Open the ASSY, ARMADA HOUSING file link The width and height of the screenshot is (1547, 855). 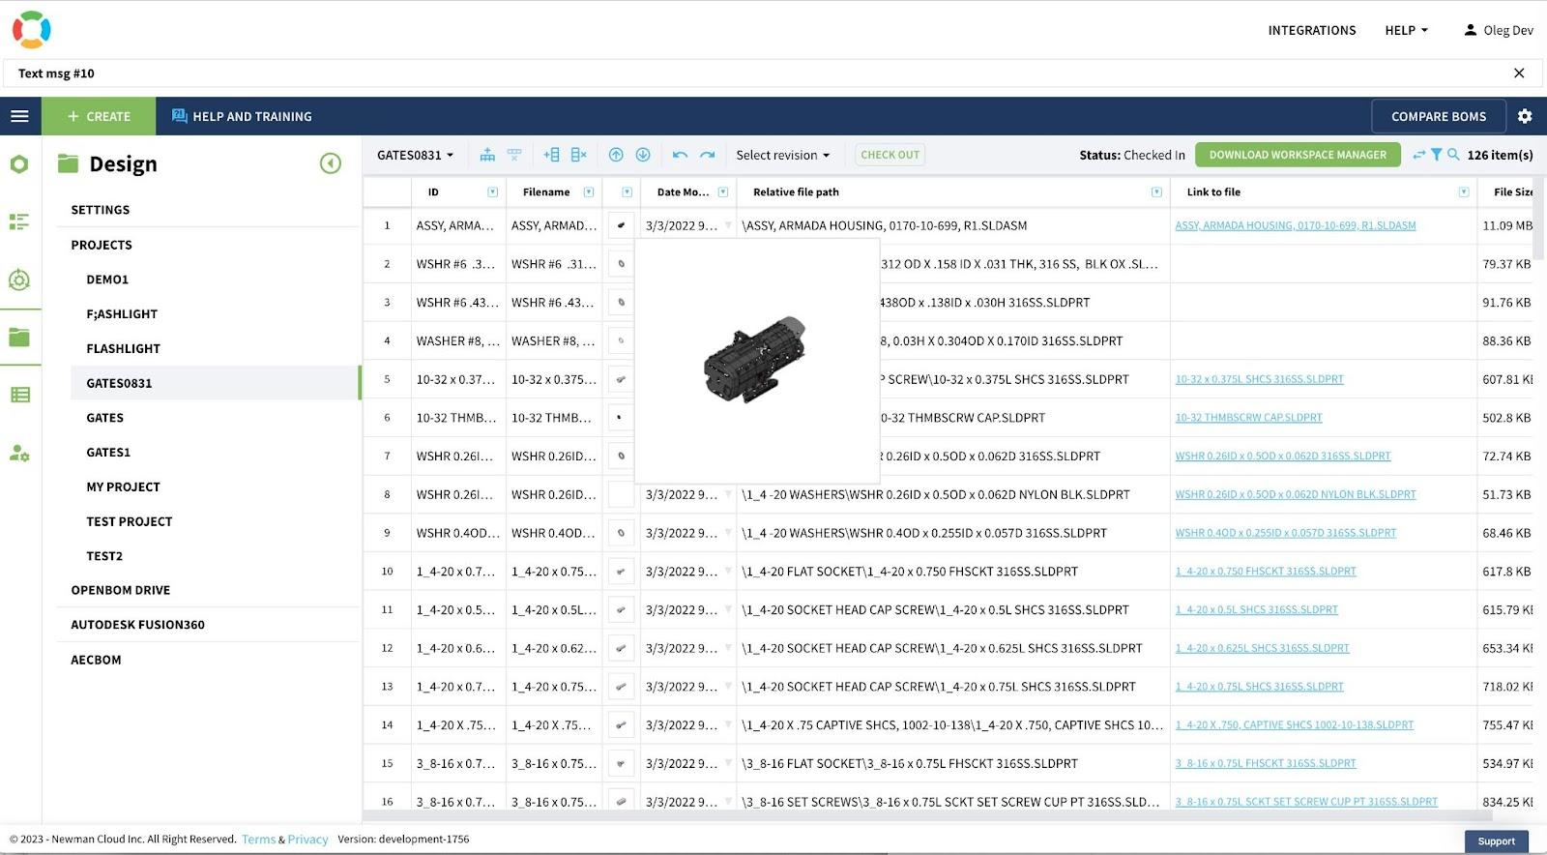1295,226
